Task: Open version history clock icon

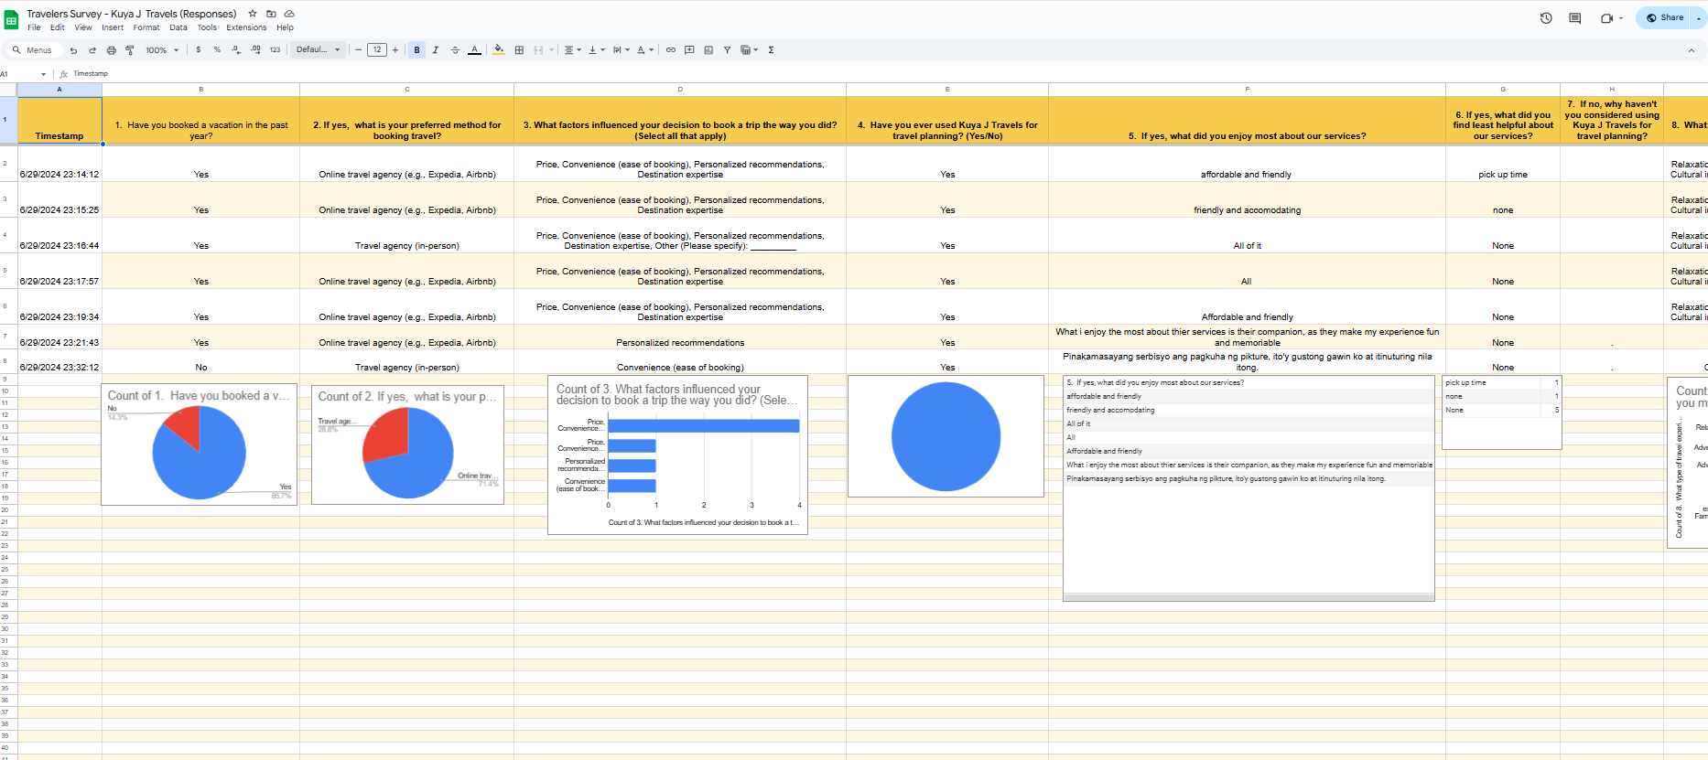Action: [x=1546, y=17]
